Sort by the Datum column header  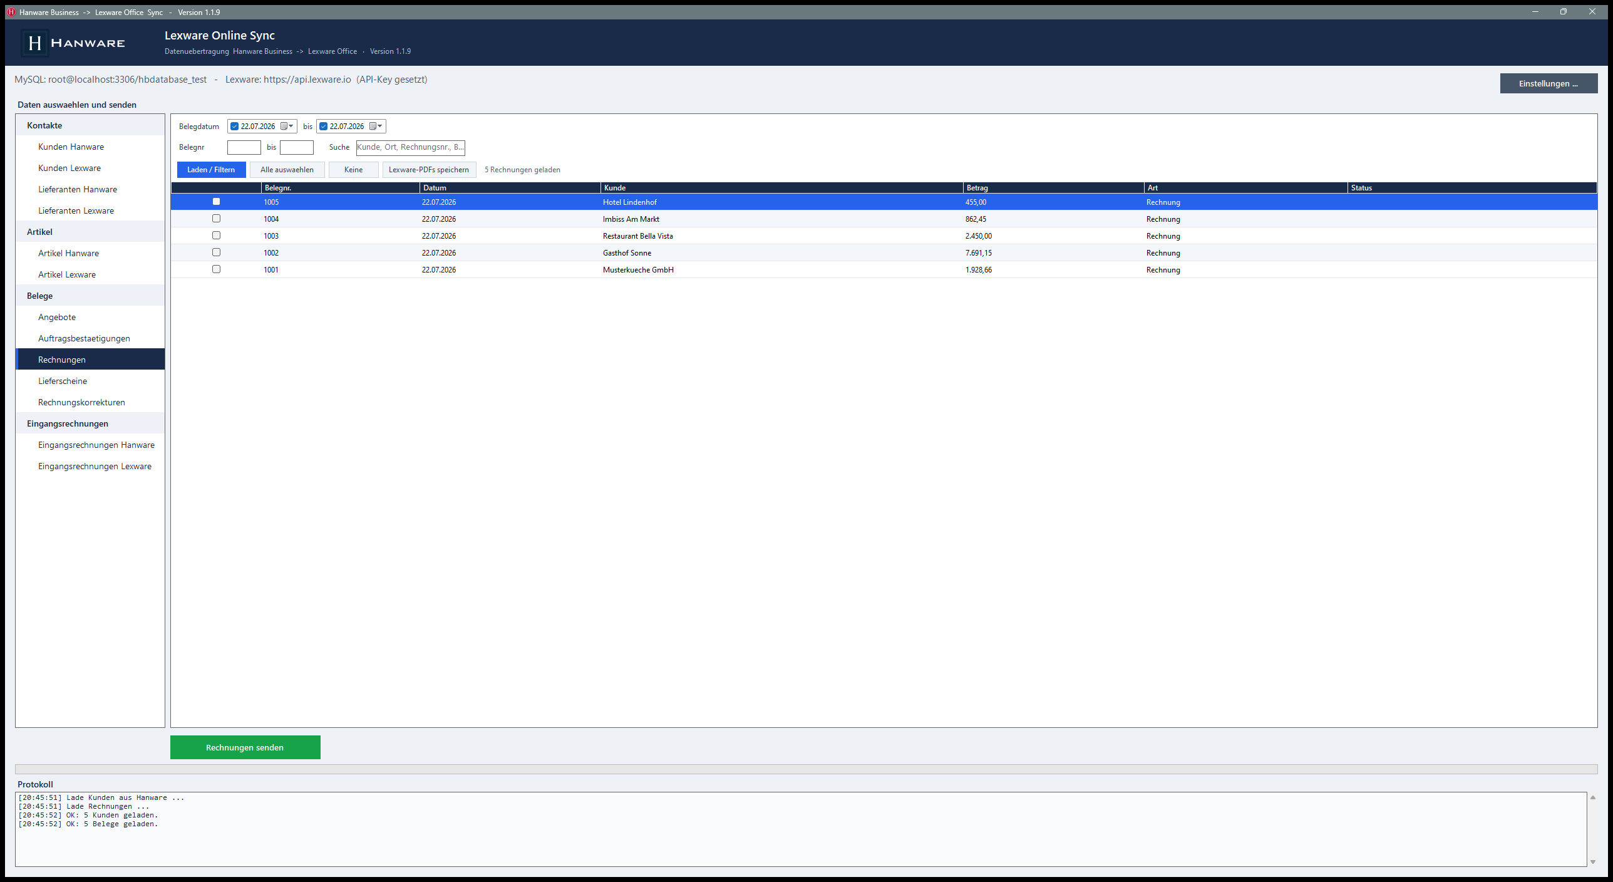[510, 188]
